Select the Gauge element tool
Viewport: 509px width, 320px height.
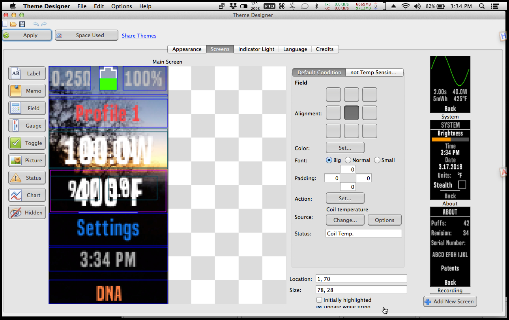pyautogui.click(x=27, y=126)
